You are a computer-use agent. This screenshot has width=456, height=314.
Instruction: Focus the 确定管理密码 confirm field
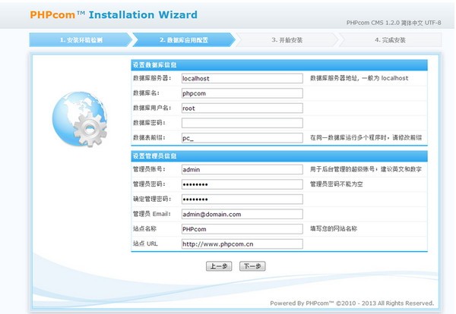point(242,199)
